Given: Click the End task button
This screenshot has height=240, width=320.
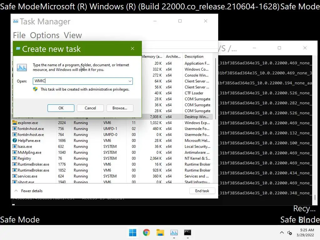Looking at the screenshot, I should click(x=202, y=191).
